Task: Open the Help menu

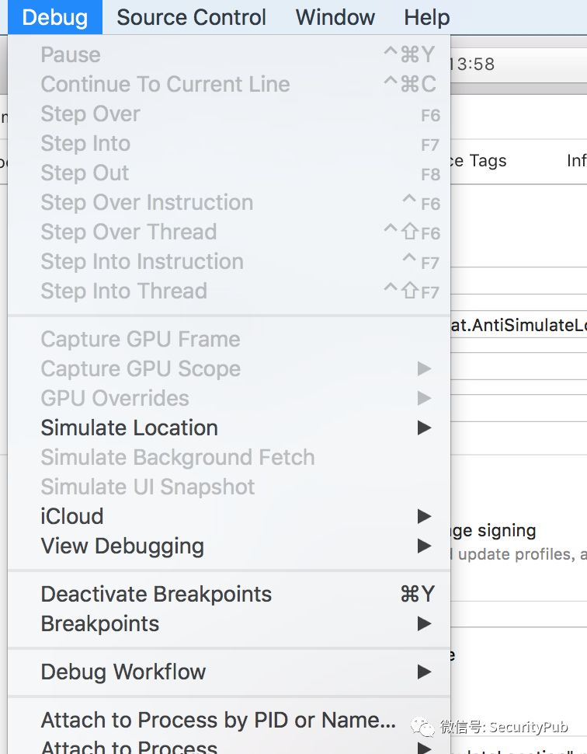Action: click(426, 17)
